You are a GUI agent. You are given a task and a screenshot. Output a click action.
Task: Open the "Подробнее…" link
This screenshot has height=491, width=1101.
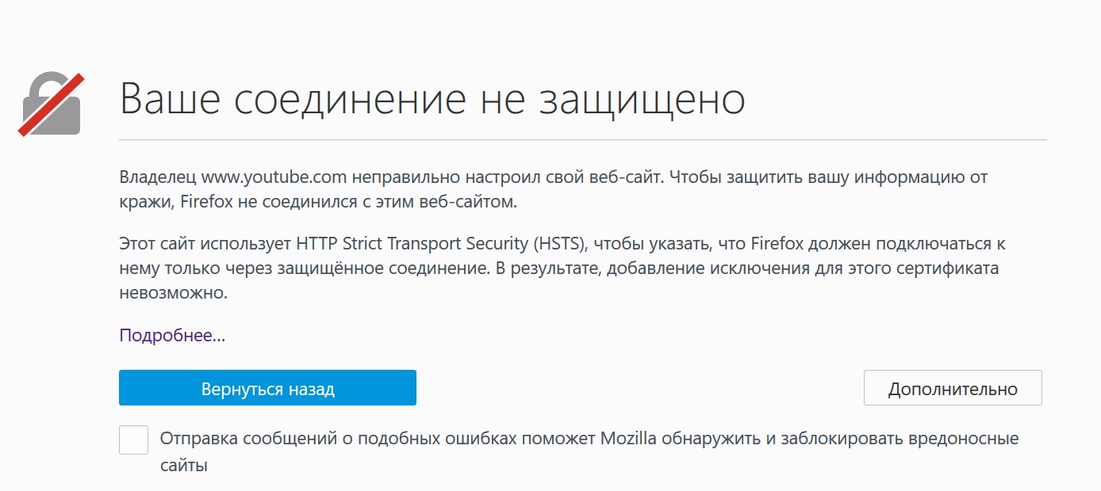click(172, 336)
